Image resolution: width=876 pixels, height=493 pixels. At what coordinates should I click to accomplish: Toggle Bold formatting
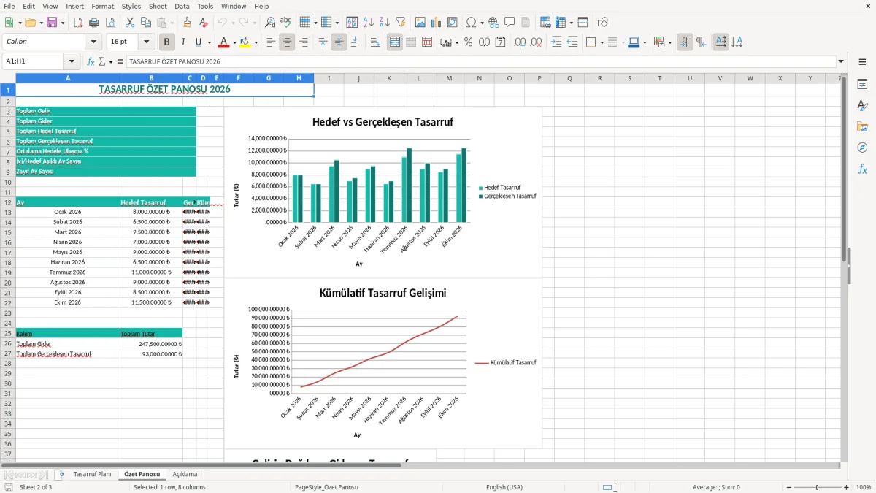166,42
